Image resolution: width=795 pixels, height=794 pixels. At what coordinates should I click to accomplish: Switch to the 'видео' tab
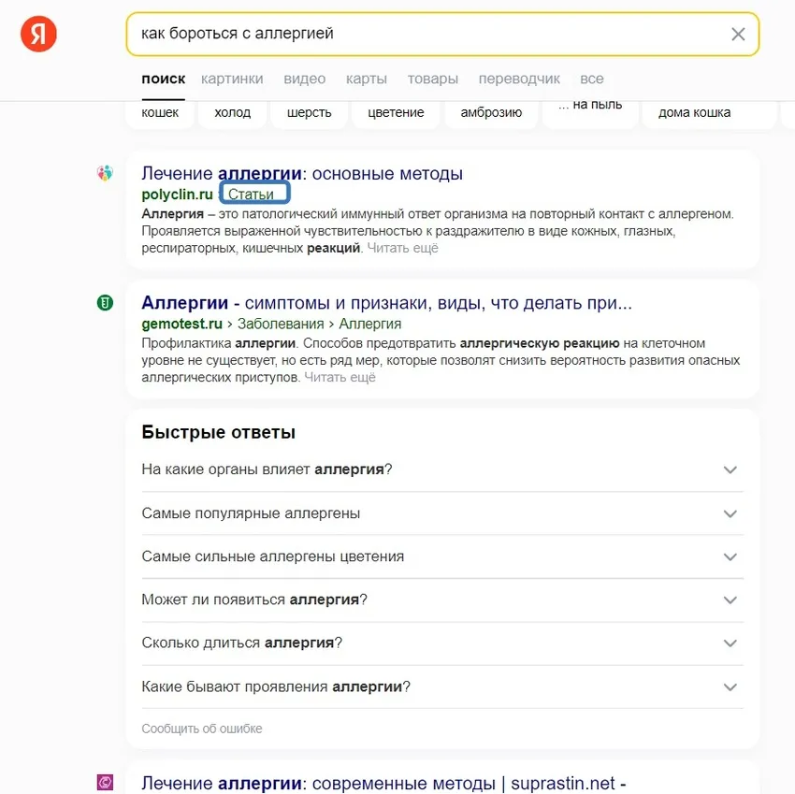304,79
